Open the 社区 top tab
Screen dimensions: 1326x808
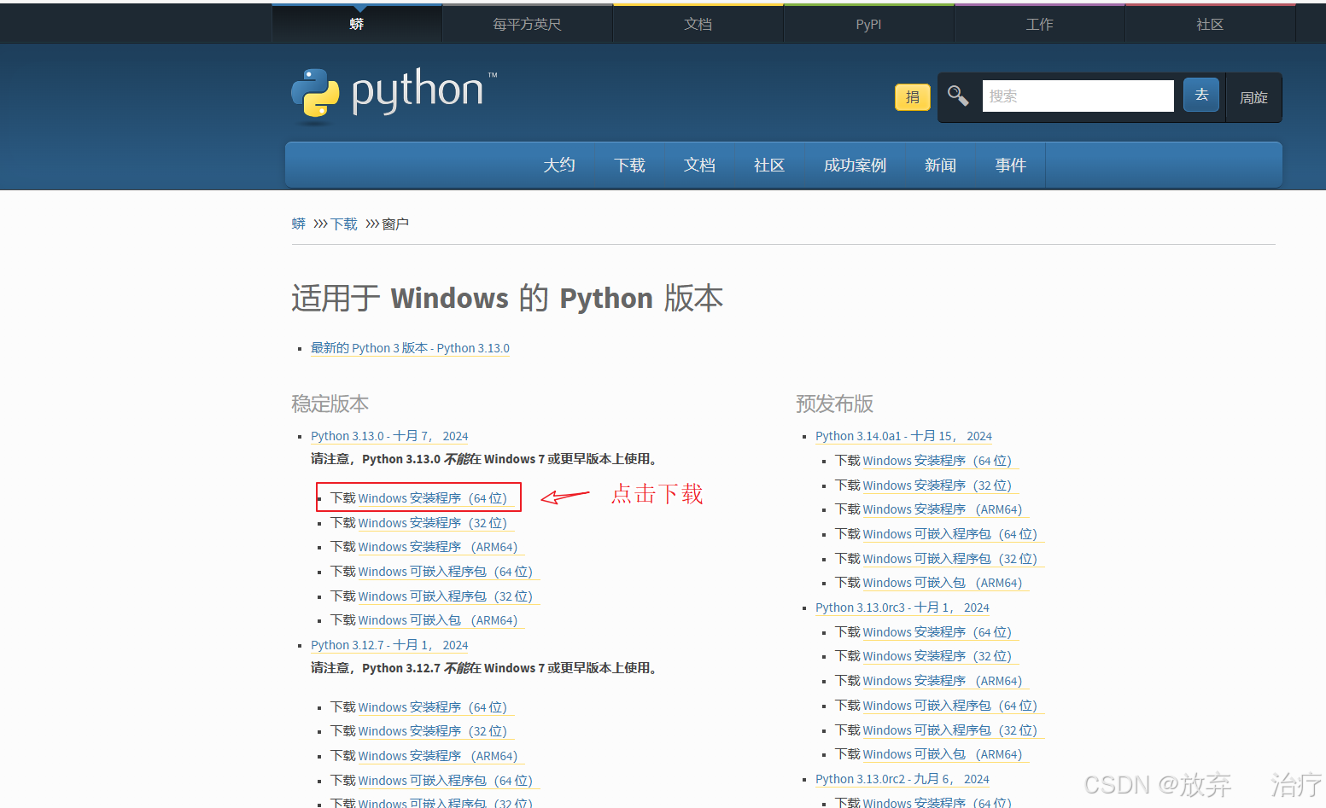1210,24
